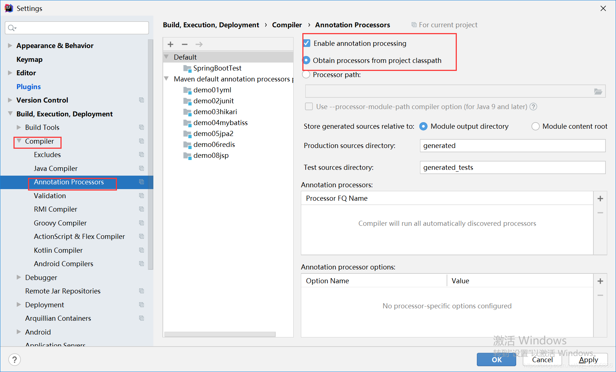Viewport: 616px width, 372px height.
Task: Add a new annotation profile with plus icon
Action: tap(170, 44)
